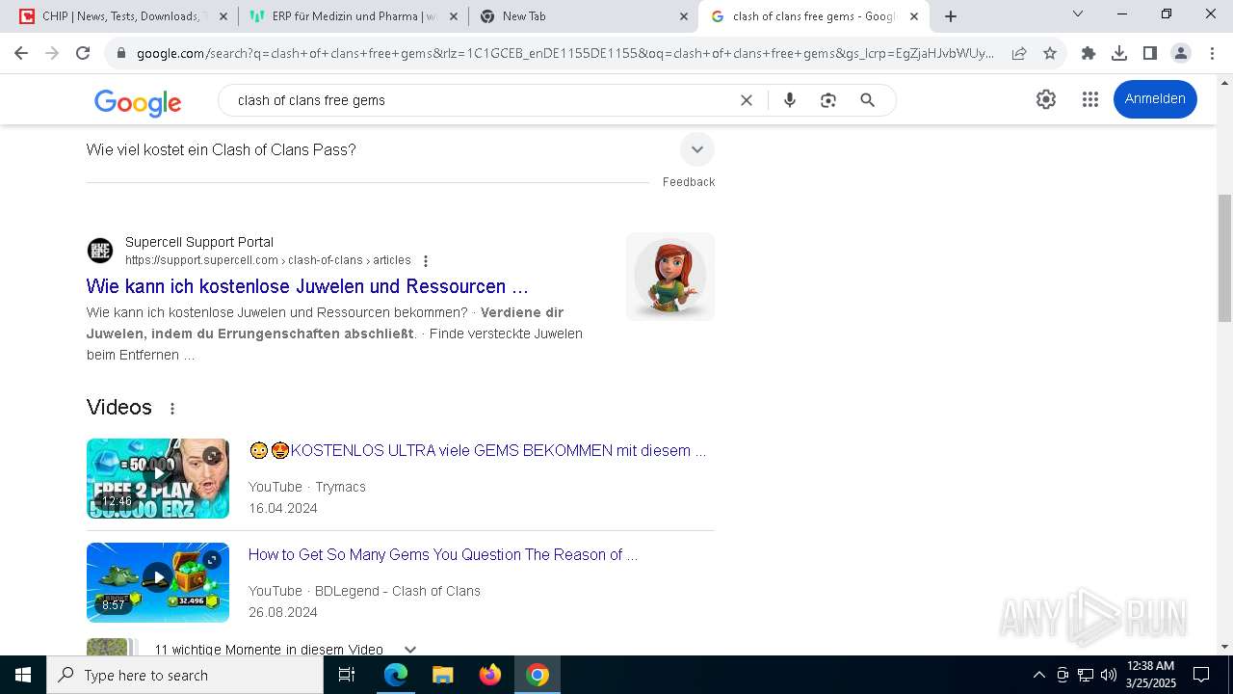Start voice search with the microphone
This screenshot has height=694, width=1233.
click(790, 100)
